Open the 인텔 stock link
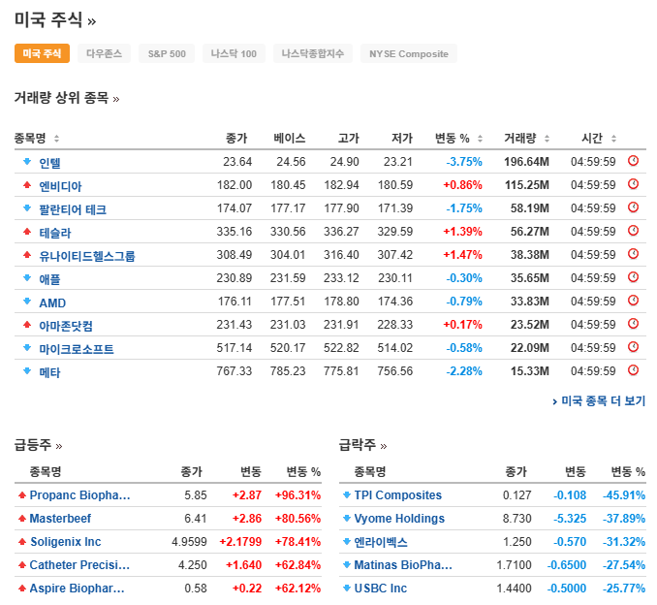 49,163
